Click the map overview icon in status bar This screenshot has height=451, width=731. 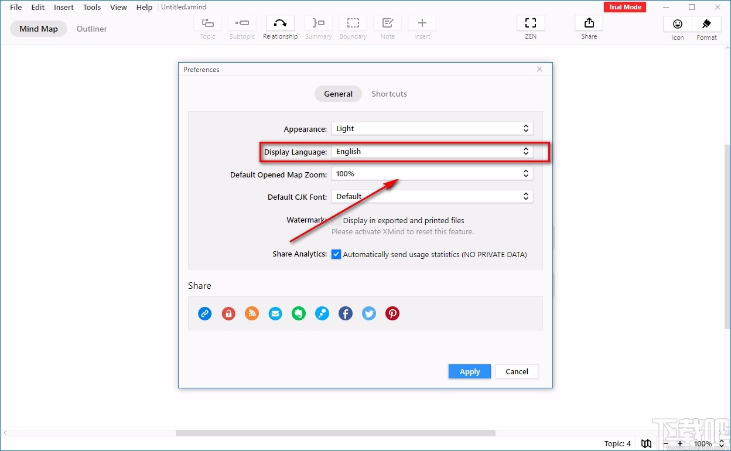tap(646, 443)
